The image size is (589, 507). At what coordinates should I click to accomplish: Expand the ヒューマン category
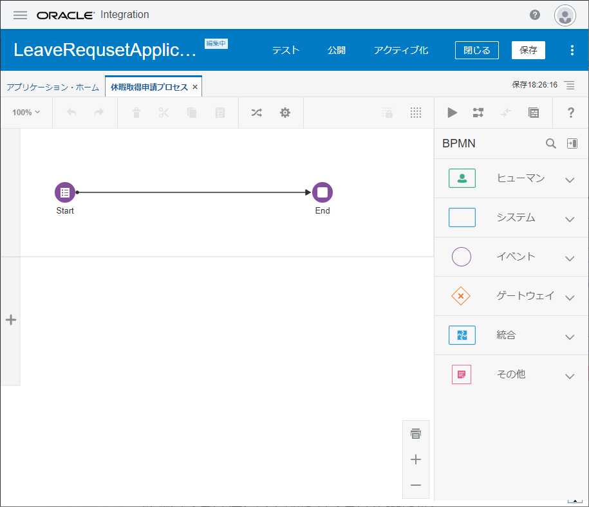[569, 180]
